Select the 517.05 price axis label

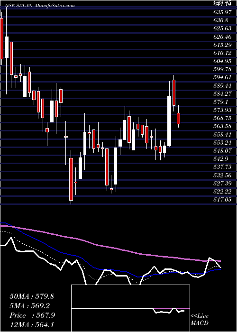(222, 200)
